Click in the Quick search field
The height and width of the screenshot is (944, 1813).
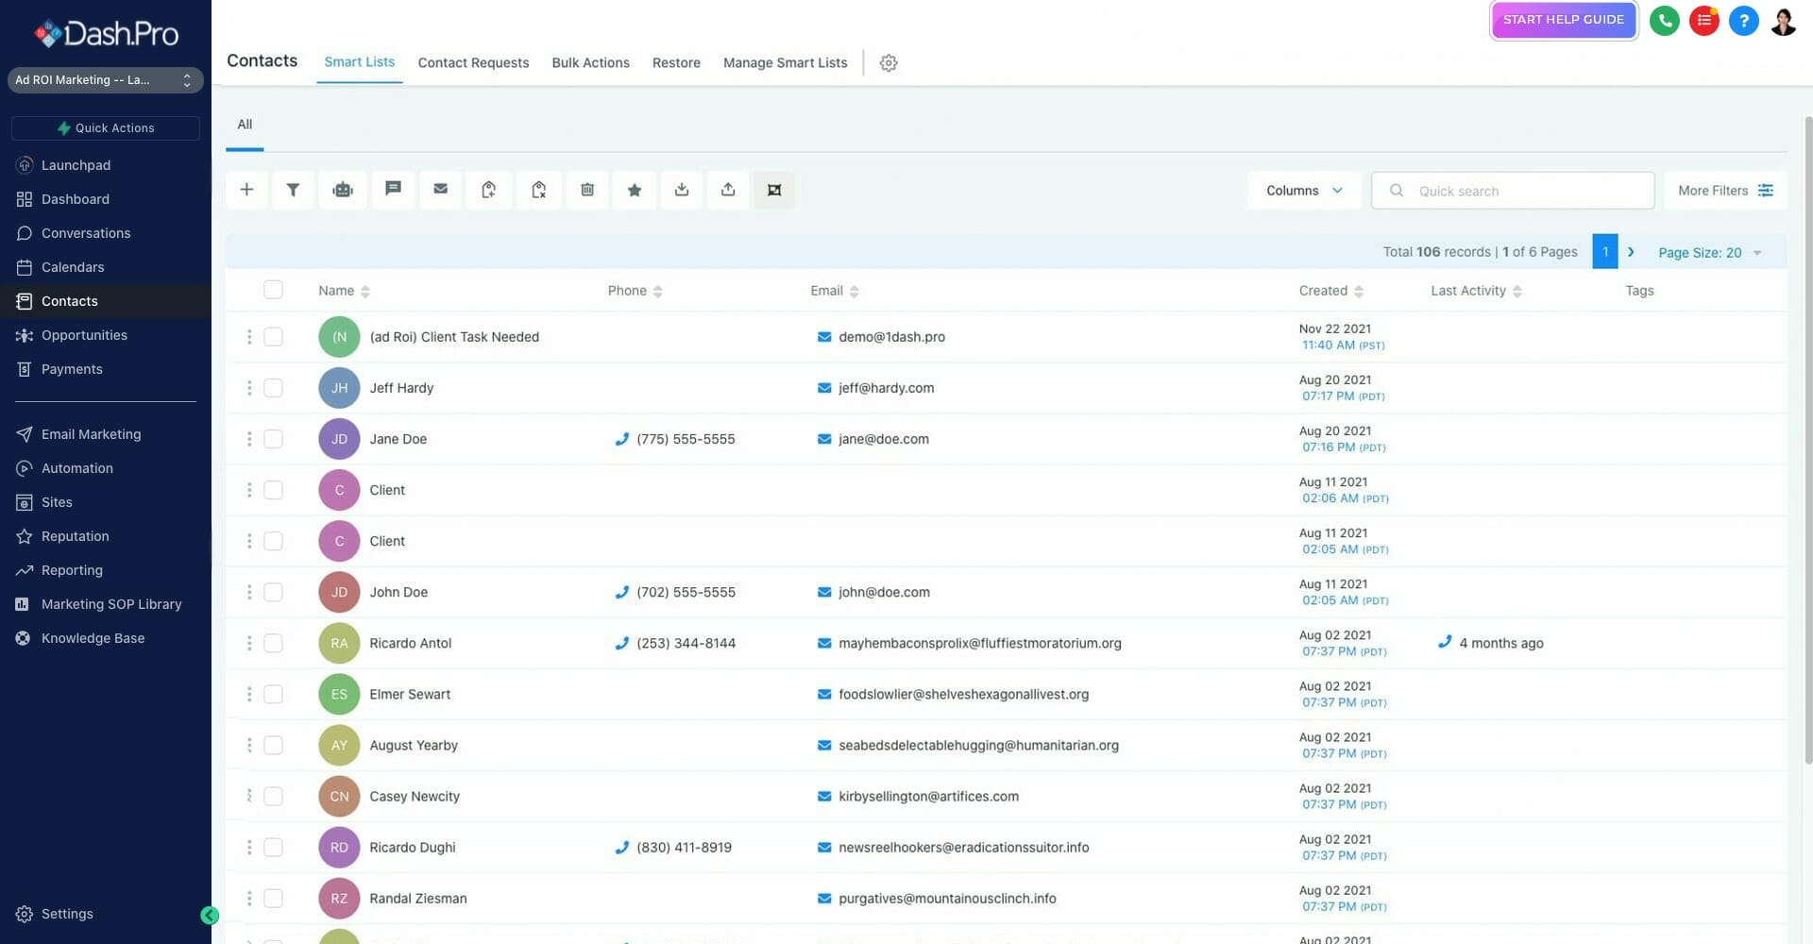tap(1511, 190)
